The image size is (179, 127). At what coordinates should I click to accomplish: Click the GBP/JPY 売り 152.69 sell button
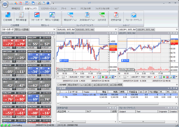33,98
